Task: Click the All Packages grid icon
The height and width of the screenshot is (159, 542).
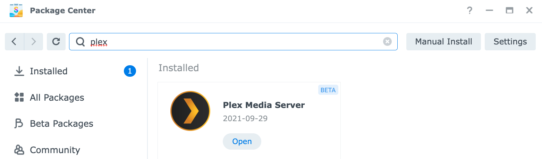Action: coord(19,97)
